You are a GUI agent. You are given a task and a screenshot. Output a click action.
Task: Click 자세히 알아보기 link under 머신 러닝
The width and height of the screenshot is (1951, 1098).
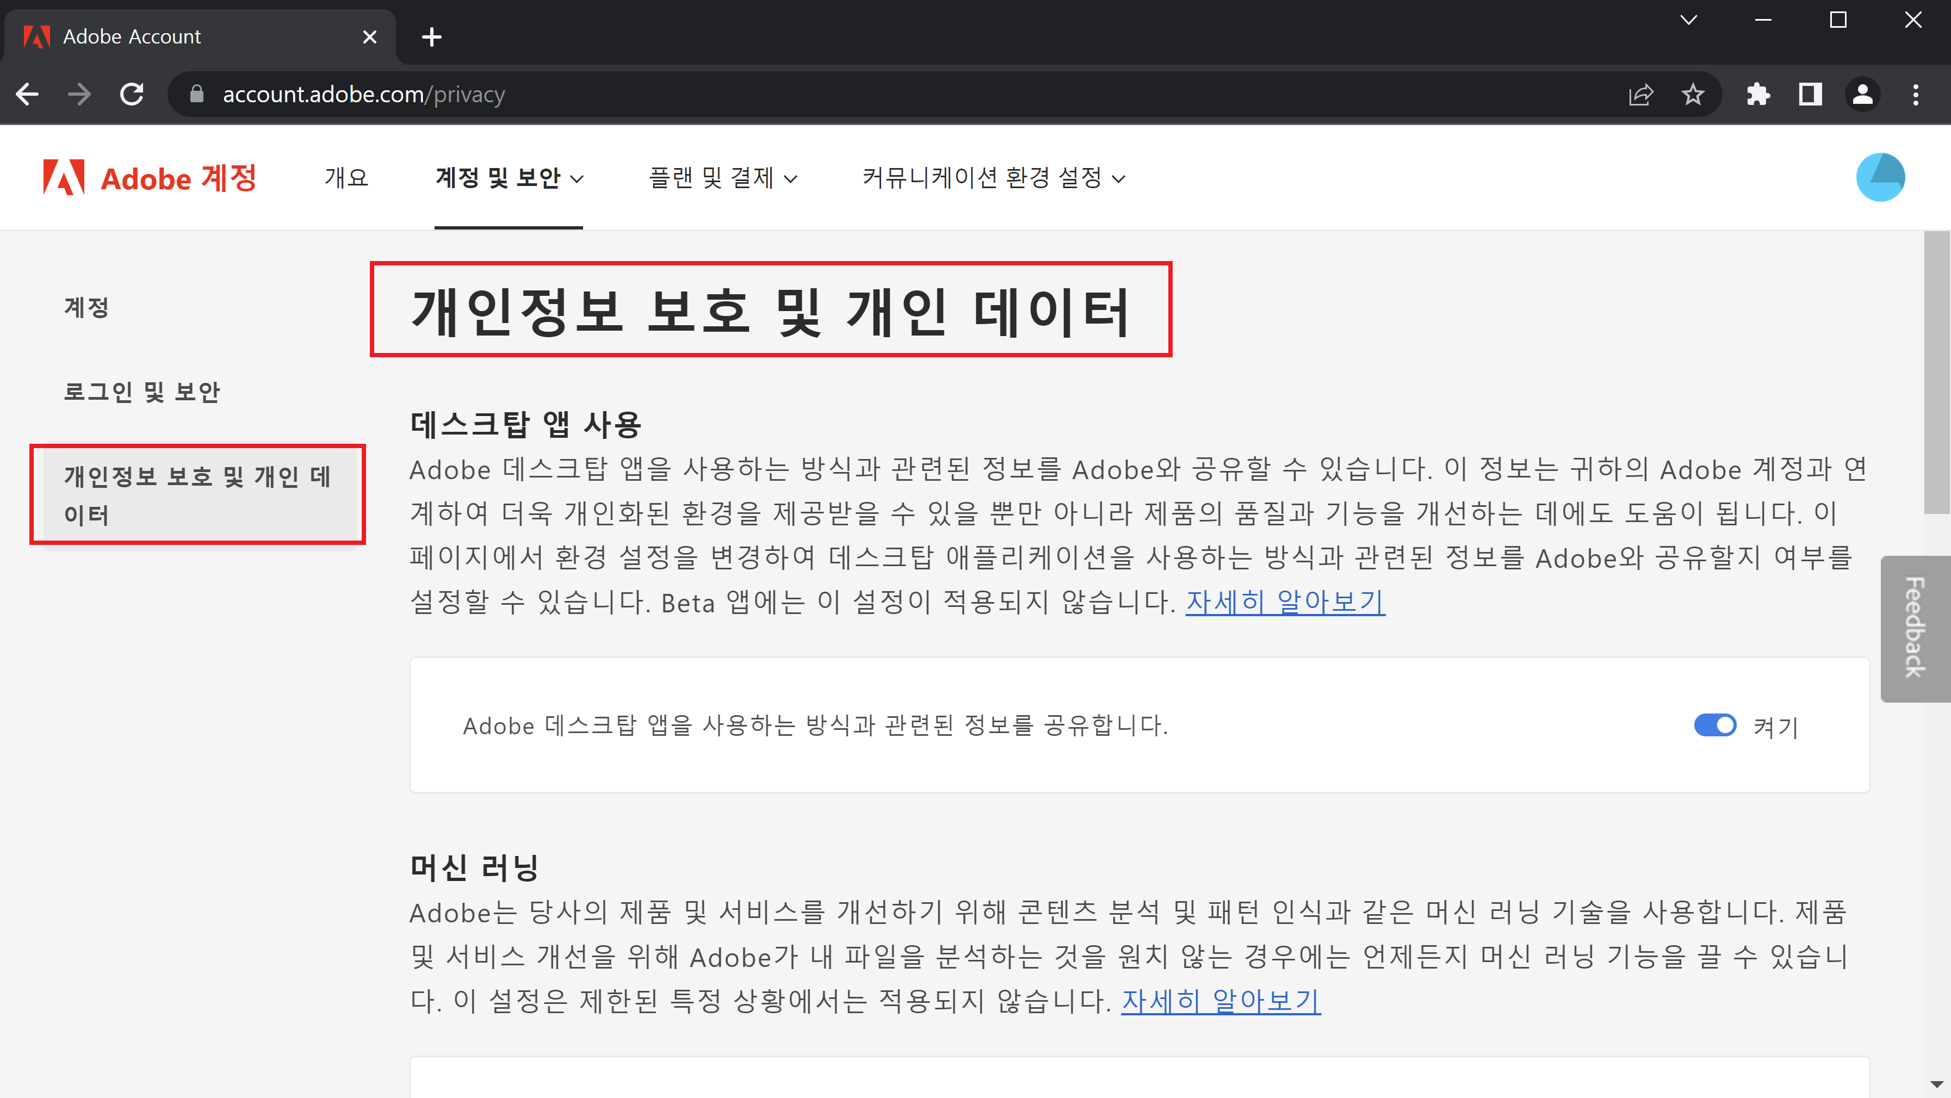(1220, 1001)
